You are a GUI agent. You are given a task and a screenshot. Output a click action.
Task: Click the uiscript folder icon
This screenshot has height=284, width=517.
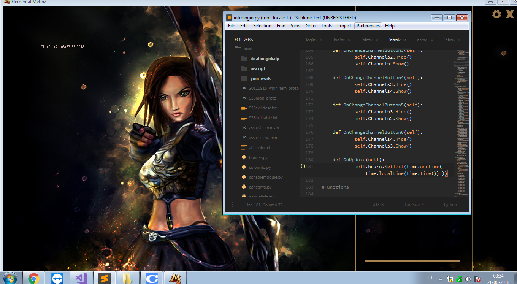click(x=244, y=68)
